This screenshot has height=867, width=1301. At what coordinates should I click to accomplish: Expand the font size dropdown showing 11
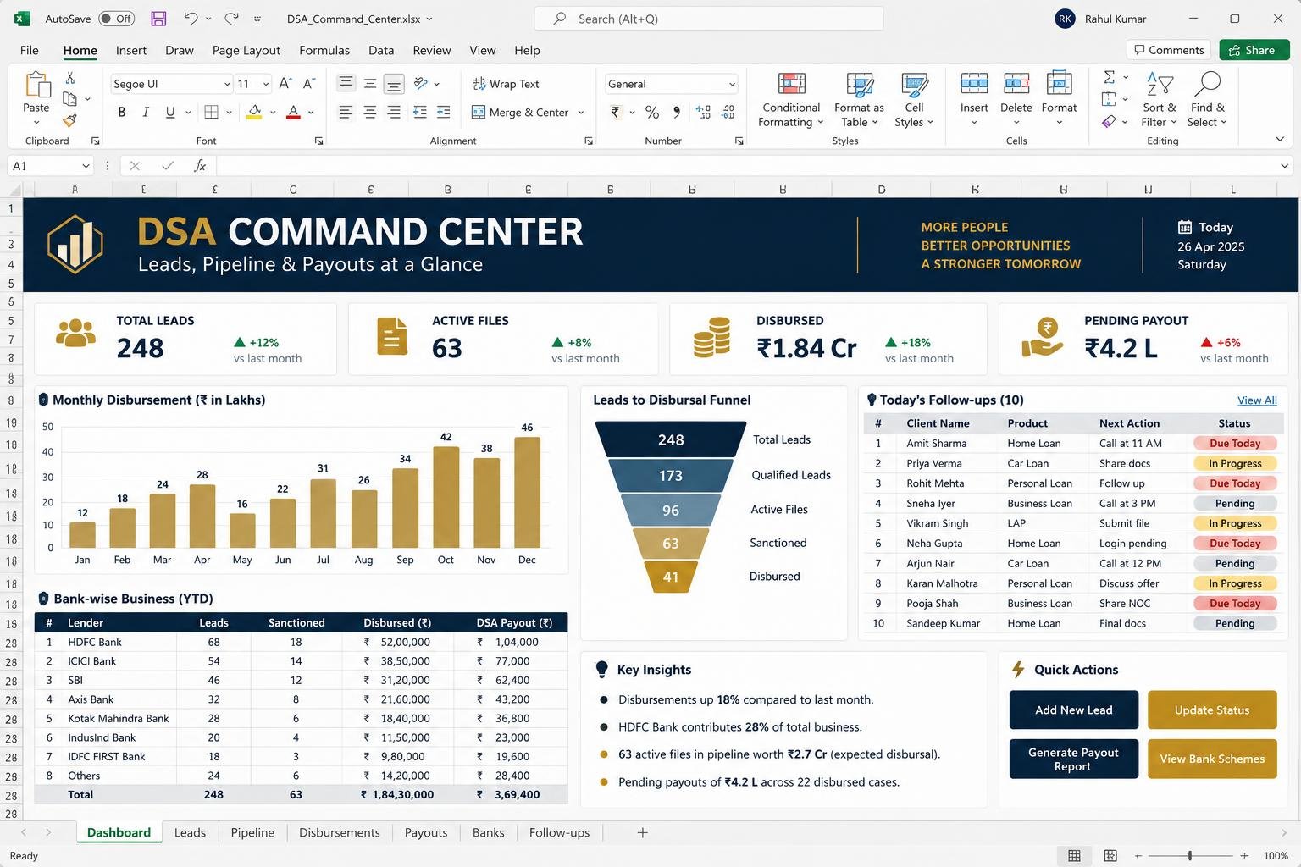point(266,84)
